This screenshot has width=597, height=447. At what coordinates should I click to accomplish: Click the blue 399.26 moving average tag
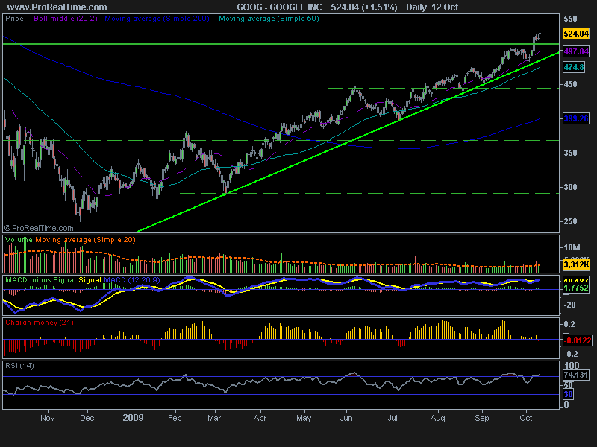click(x=576, y=118)
